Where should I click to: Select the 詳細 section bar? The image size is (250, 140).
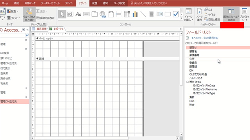[107, 59]
